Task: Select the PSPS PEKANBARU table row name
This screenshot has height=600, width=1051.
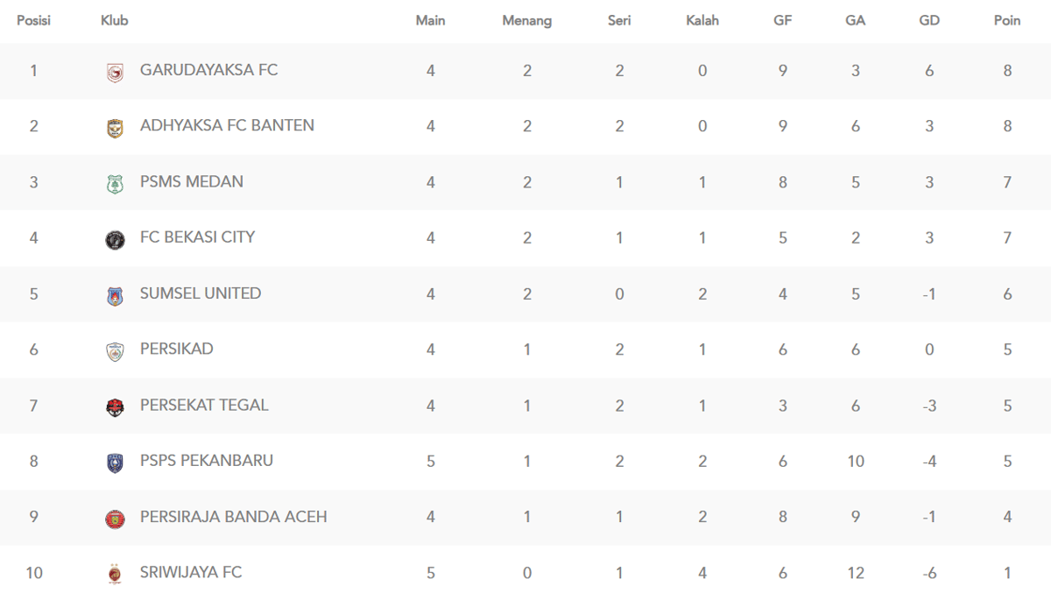Action: point(206,460)
